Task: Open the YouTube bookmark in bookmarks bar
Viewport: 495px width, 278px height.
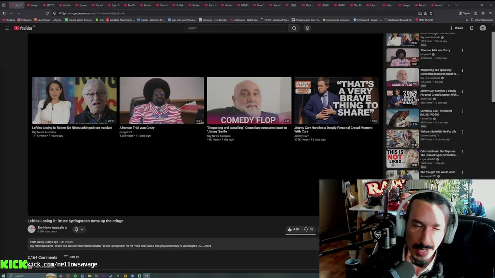Action: (x=9, y=20)
